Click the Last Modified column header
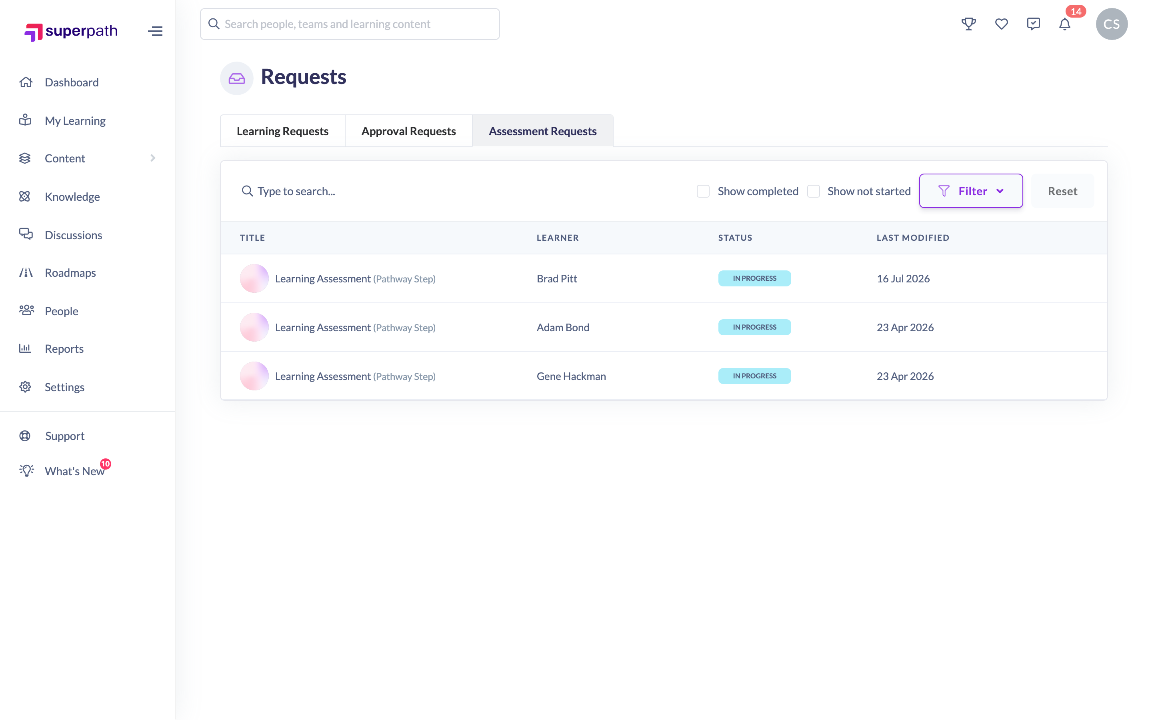Screen dimensions: 1152x720 pyautogui.click(x=913, y=238)
